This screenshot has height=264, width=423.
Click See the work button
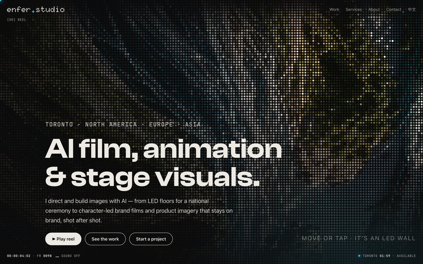(x=105, y=239)
